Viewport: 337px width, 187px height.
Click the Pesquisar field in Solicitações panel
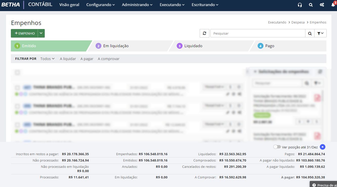coord(277,83)
